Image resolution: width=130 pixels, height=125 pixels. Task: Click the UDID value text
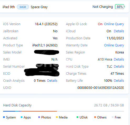tap(101, 88)
